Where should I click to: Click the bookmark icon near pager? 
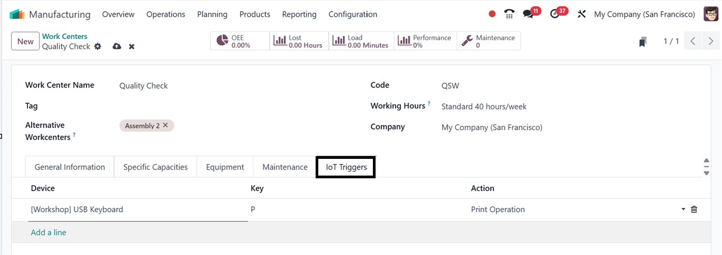pos(643,42)
